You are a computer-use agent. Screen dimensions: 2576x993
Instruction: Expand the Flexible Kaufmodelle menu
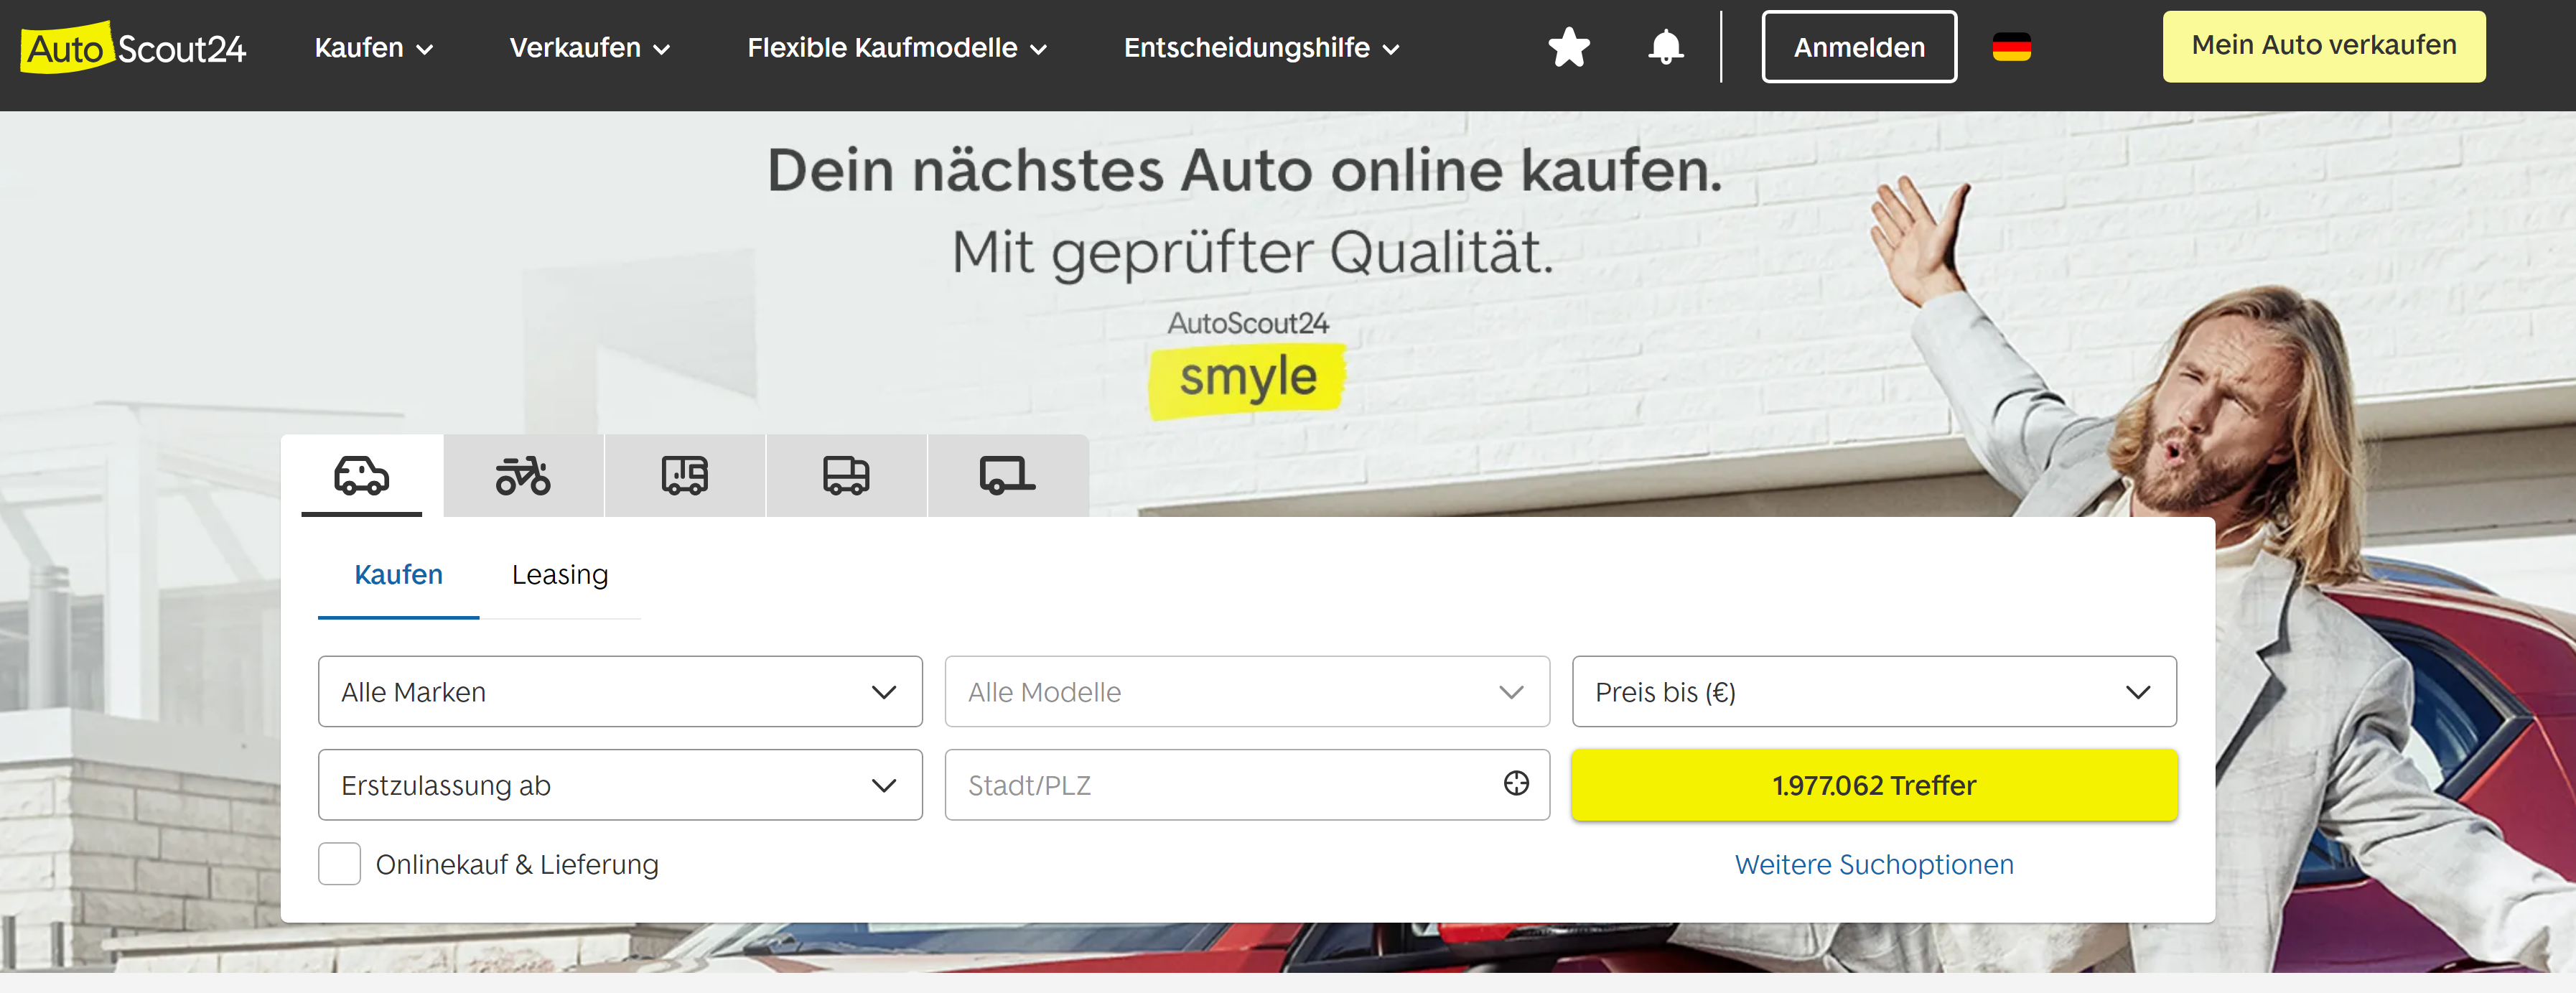(897, 48)
